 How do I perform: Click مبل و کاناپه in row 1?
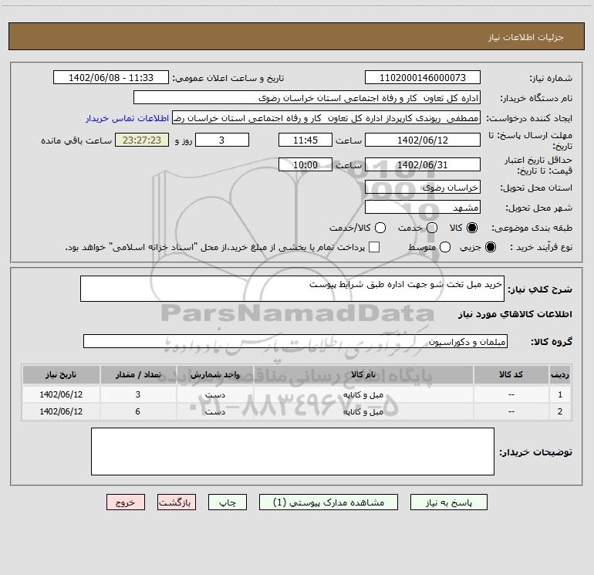[363, 394]
